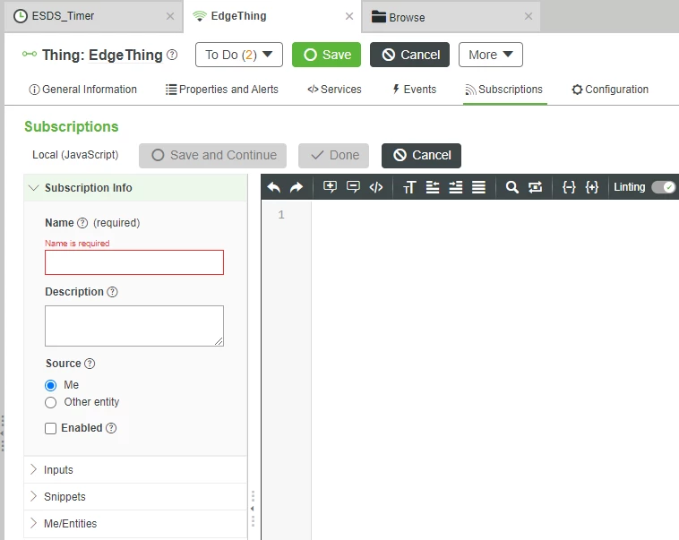Open the Services tab
Viewport: 679px width, 540px height.
coord(334,90)
